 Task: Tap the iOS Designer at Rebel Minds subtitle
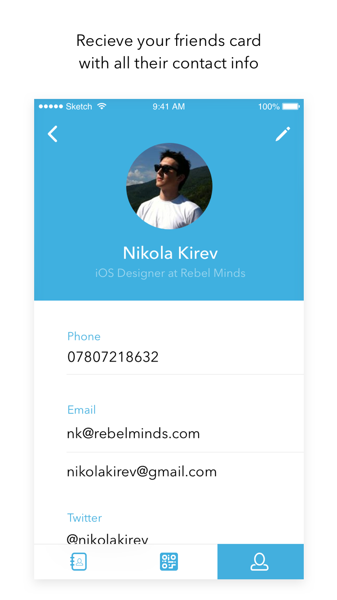170,273
